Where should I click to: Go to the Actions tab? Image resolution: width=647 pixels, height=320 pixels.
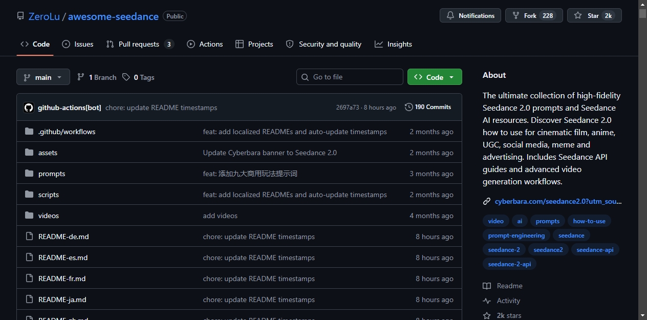click(205, 44)
